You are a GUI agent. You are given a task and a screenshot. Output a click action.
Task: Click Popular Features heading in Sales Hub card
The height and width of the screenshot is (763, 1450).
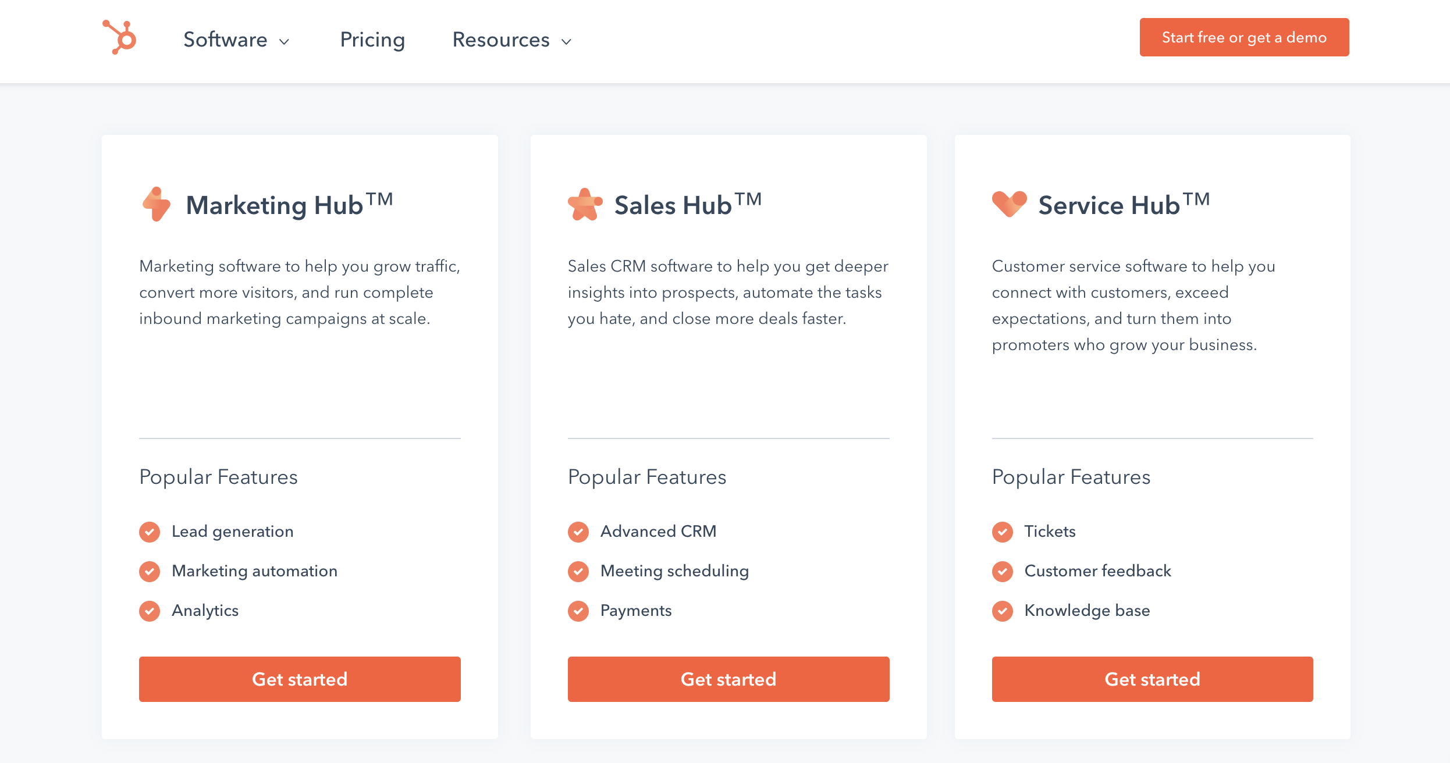pos(647,477)
